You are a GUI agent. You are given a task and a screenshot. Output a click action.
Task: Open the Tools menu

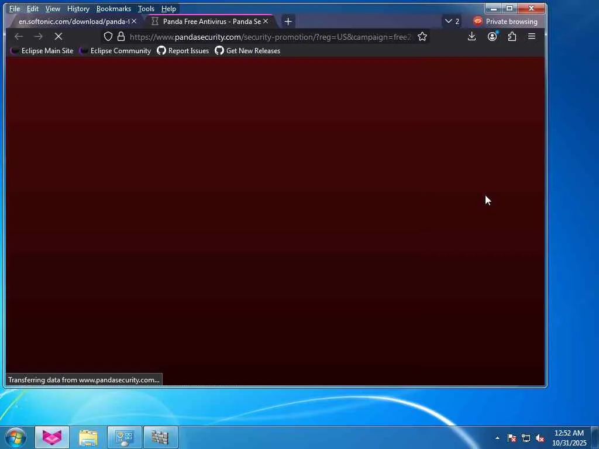(146, 8)
